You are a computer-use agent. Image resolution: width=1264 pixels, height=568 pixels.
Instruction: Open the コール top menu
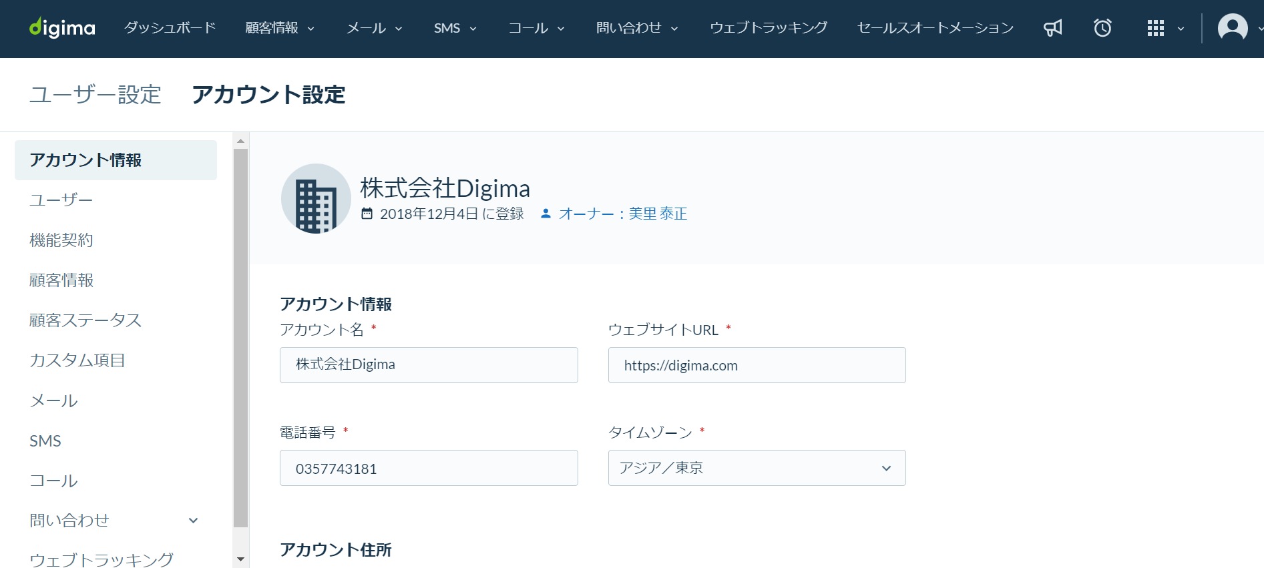point(536,28)
